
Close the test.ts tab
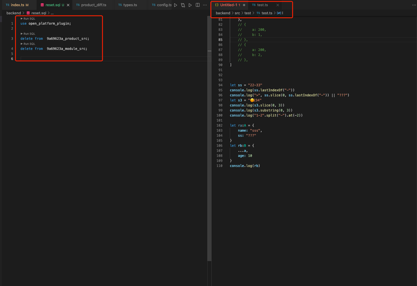278,5
